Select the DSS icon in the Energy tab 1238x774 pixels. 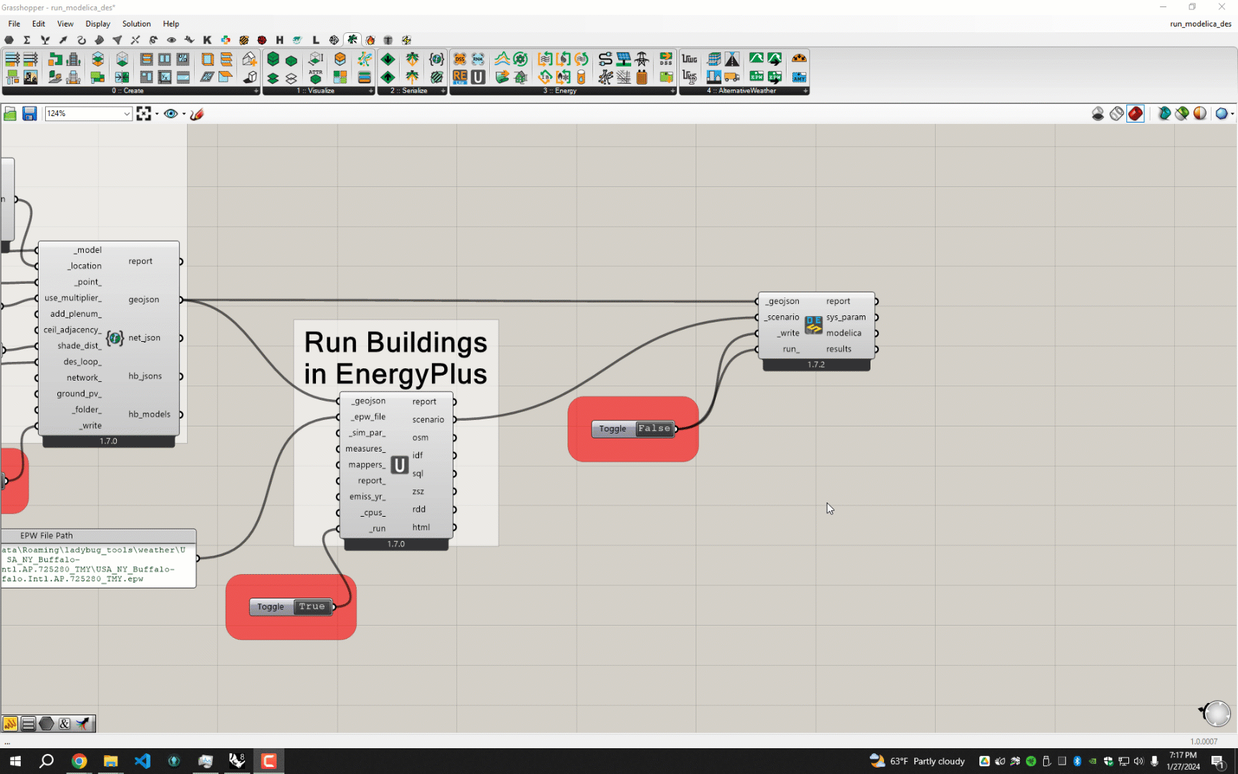(x=460, y=59)
